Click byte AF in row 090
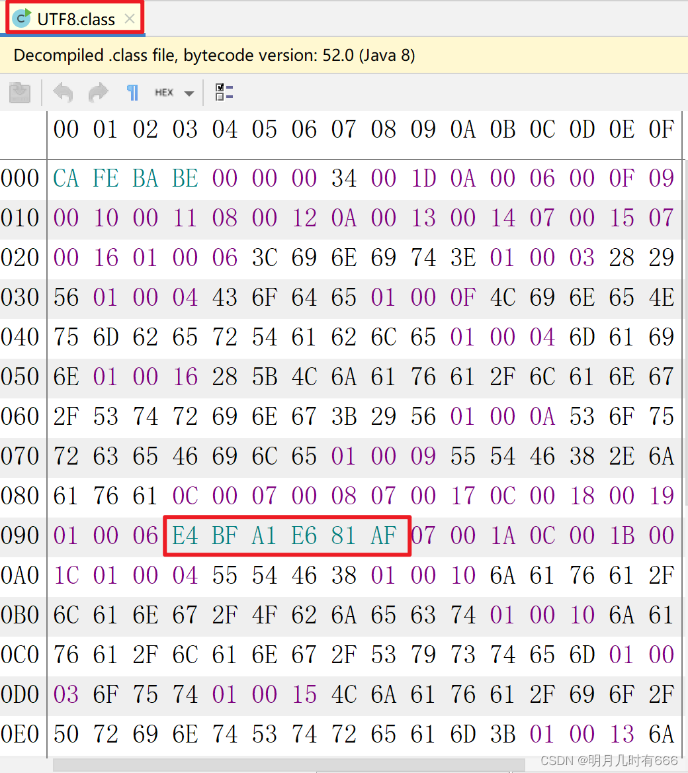 (384, 536)
